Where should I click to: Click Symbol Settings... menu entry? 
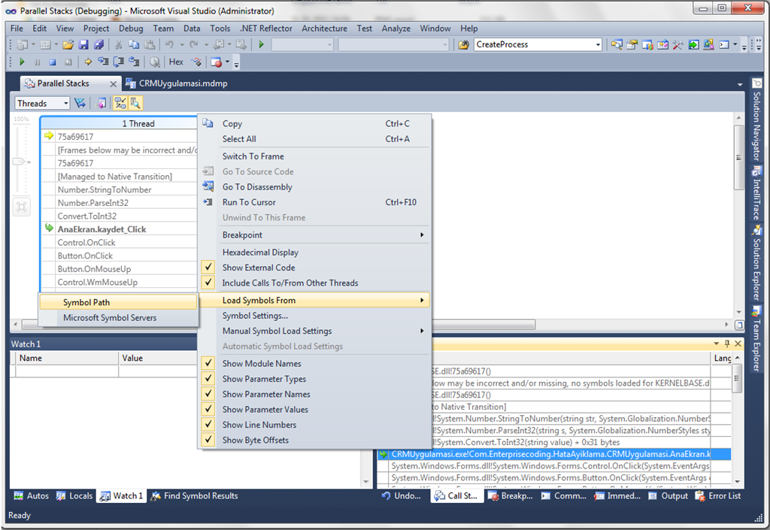click(255, 316)
